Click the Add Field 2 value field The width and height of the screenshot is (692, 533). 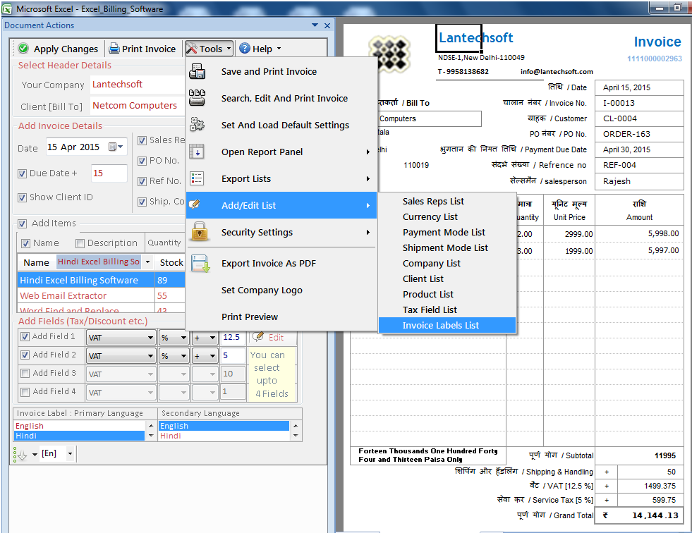(233, 355)
